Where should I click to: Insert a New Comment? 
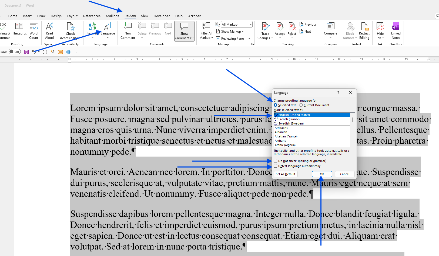[x=128, y=31]
